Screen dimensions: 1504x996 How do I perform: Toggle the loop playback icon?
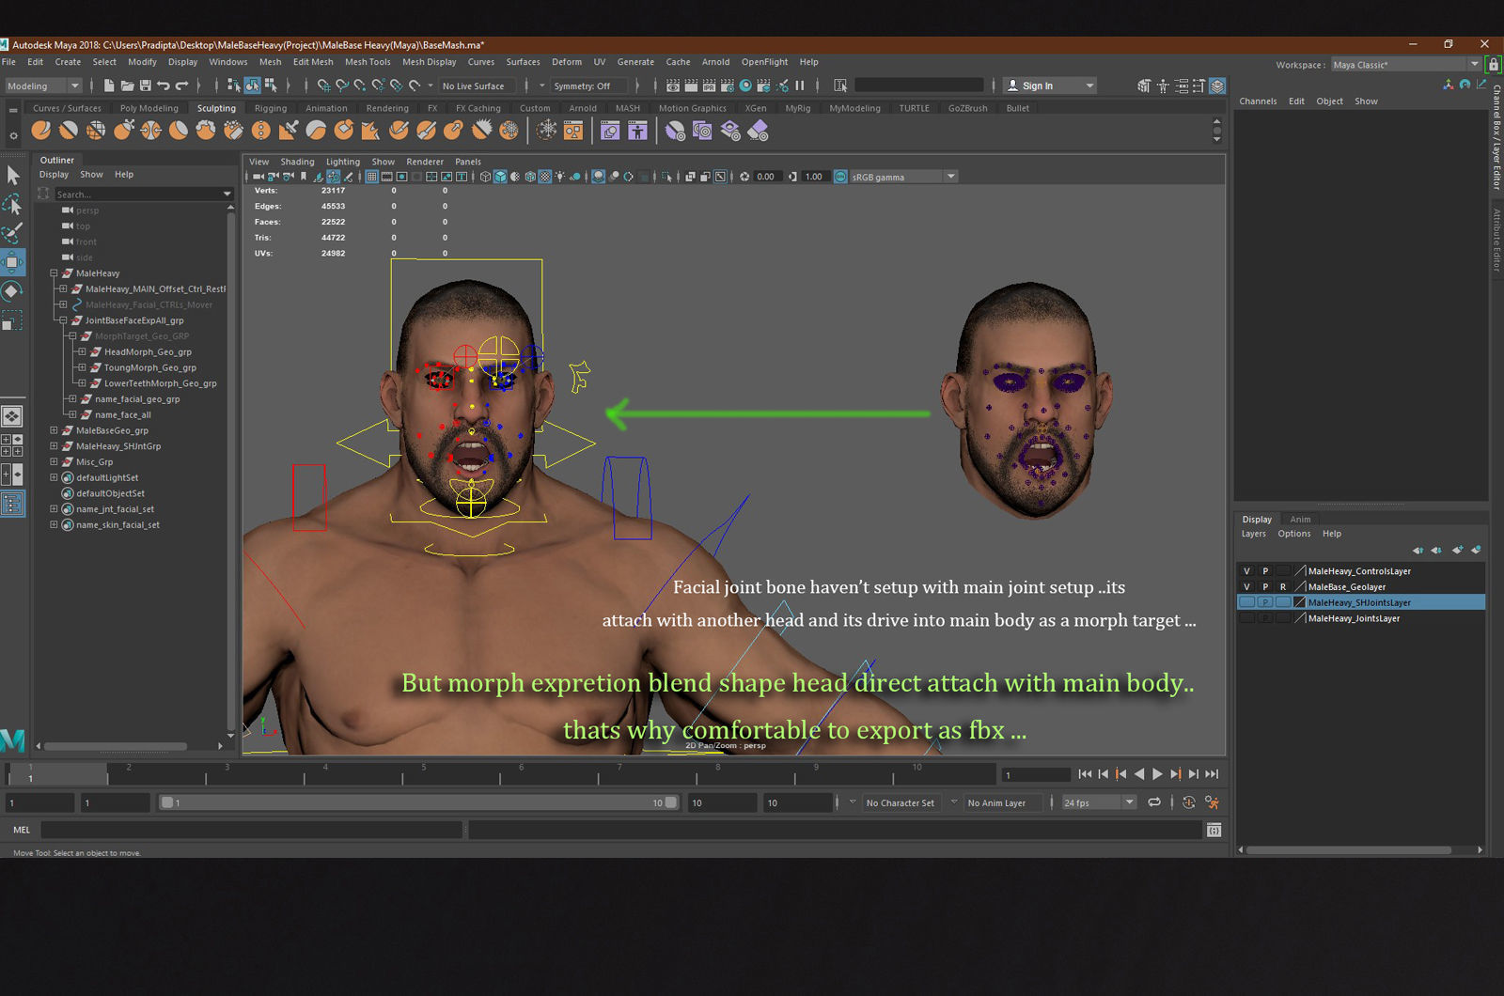1154,802
